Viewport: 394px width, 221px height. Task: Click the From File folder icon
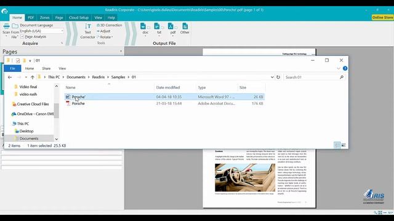[x=15, y=26]
